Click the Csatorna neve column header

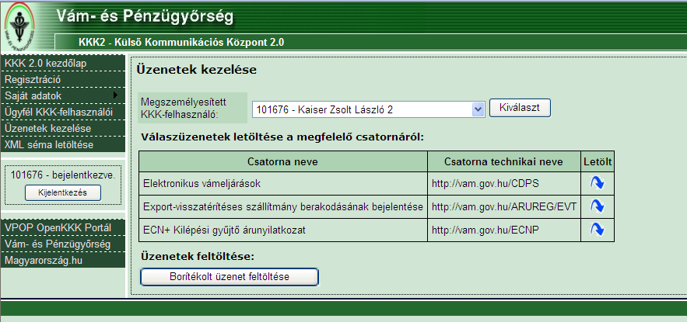(x=283, y=161)
